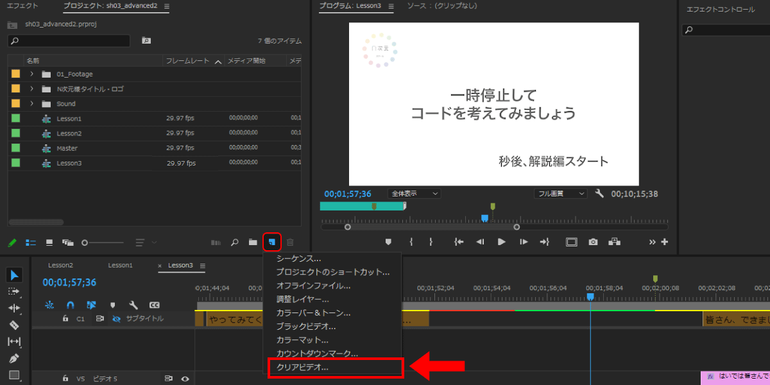Open the Button Editor plus icon
The image size is (770, 385).
664,242
